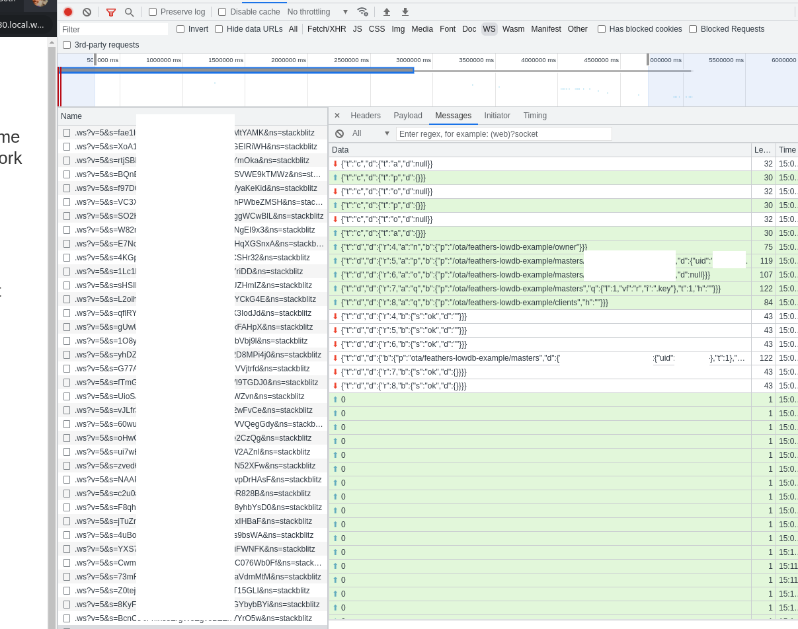Toggle Disable cache checkbox

(x=222, y=12)
